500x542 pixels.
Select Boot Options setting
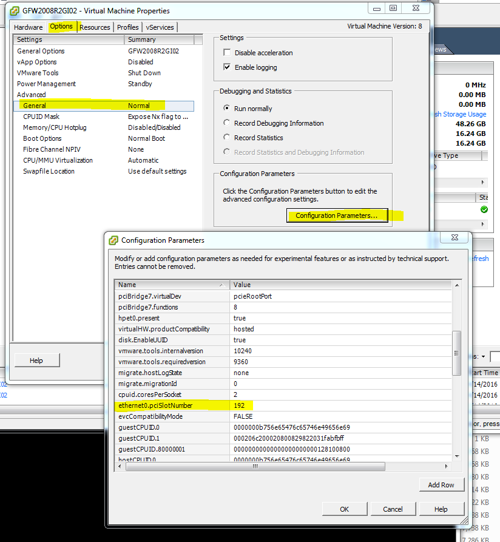[x=104, y=138]
